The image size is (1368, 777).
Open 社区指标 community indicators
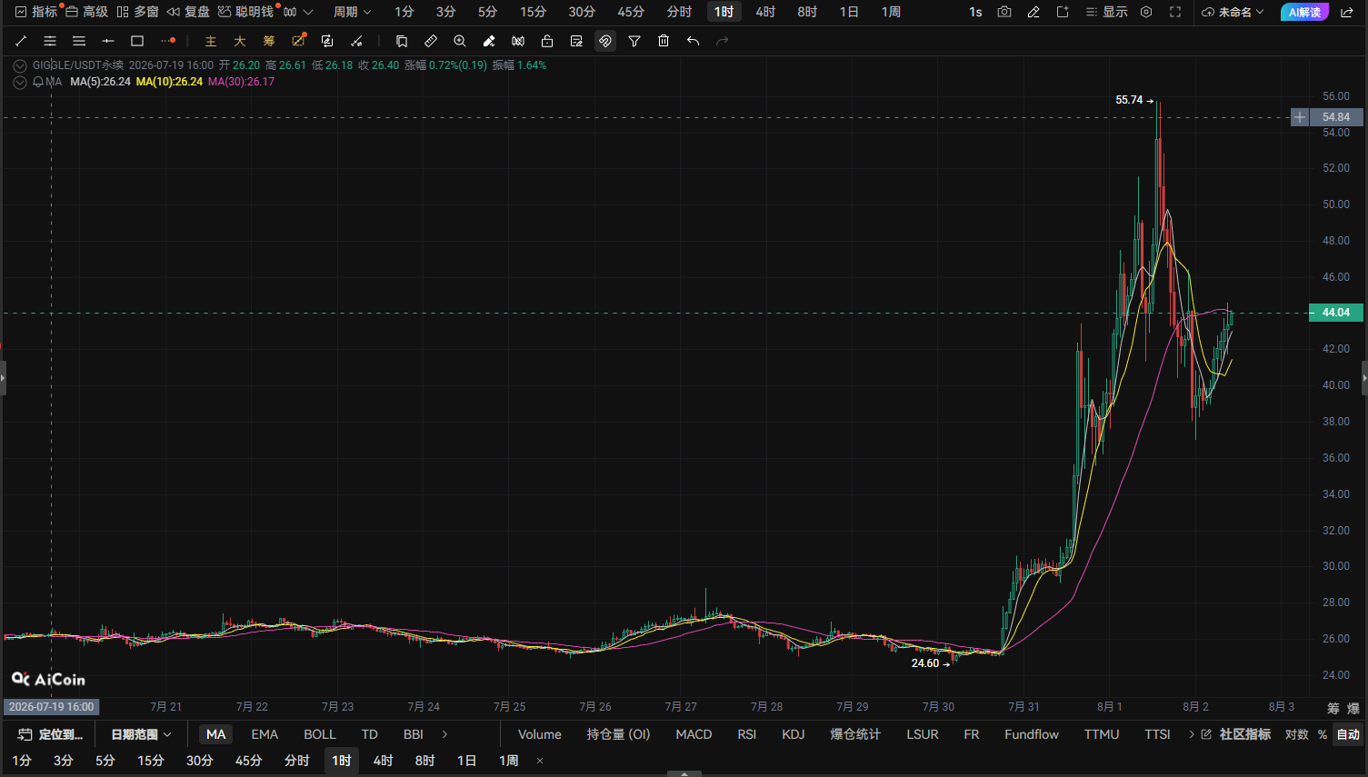1236,734
